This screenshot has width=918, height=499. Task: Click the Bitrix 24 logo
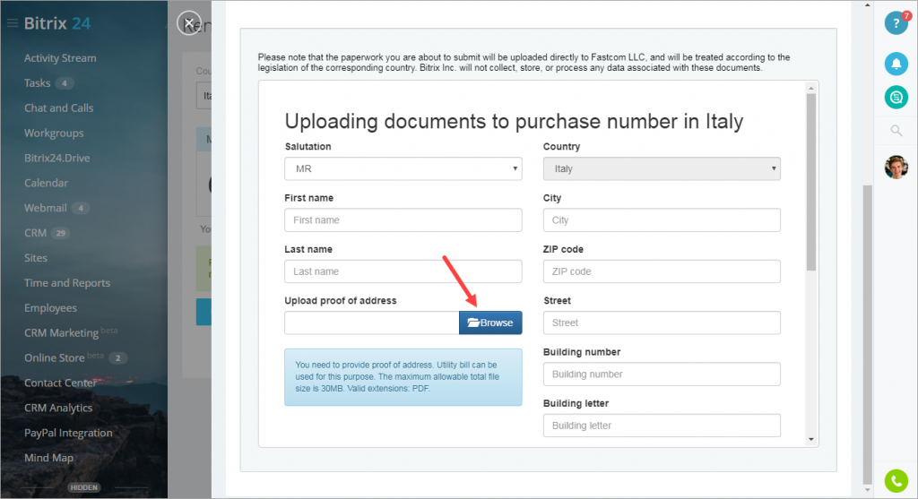pos(57,23)
